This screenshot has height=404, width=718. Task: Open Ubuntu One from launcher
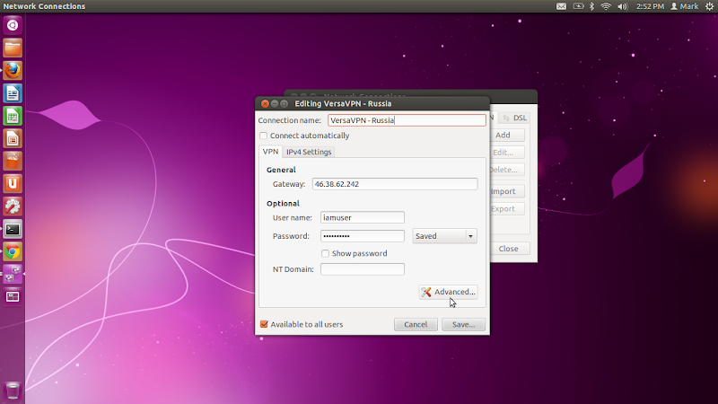(x=13, y=184)
